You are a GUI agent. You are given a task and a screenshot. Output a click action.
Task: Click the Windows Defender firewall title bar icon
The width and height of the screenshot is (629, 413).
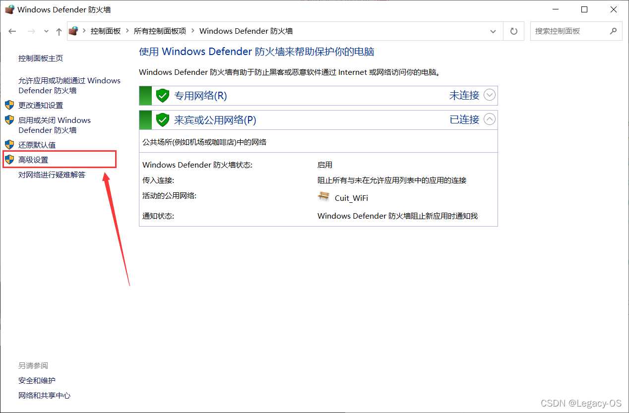click(9, 9)
